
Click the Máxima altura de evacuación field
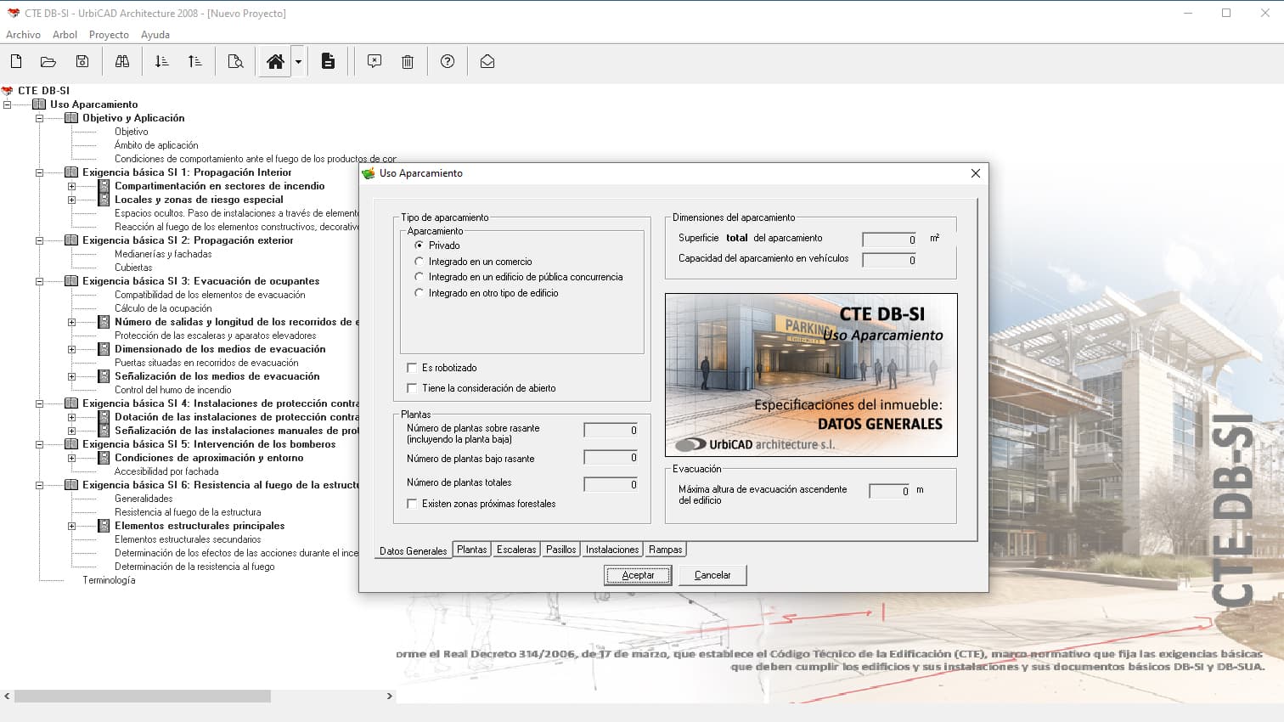[x=889, y=491]
